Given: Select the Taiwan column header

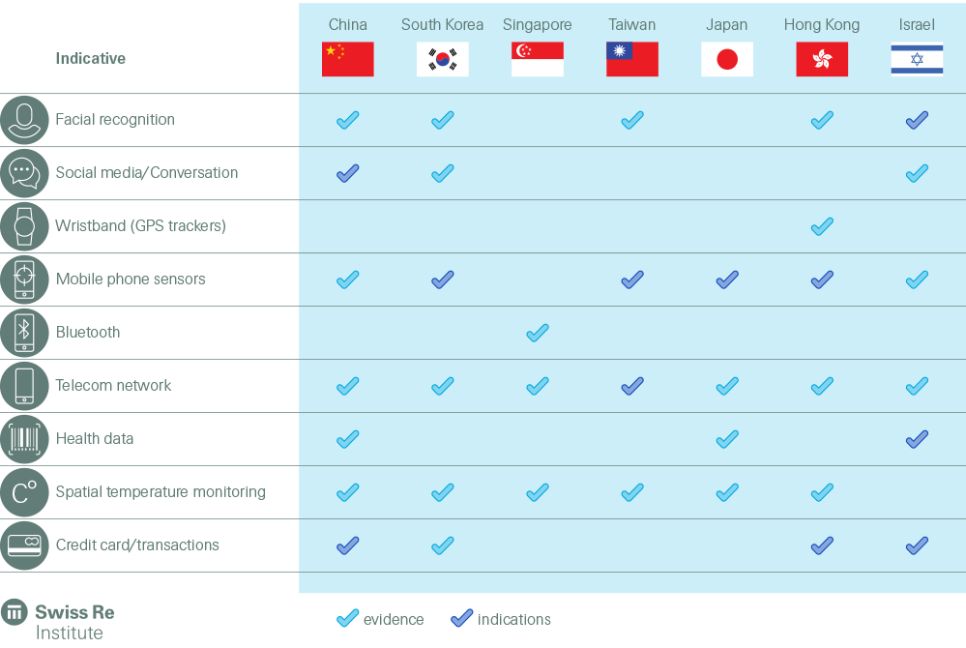Looking at the screenshot, I should point(631,25).
